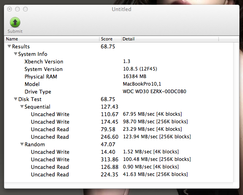Collapse the System Info section
The image size is (243, 195).
pyautogui.click(x=15, y=54)
